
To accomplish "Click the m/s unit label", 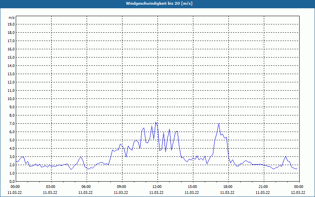I will point(12,18).
